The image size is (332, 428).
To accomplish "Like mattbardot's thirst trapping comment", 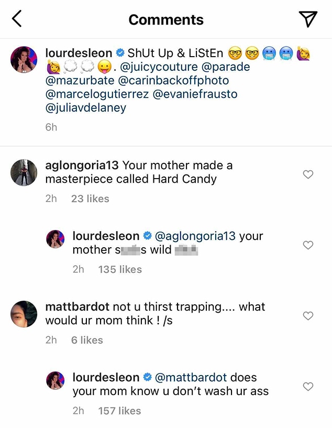I will (307, 316).
